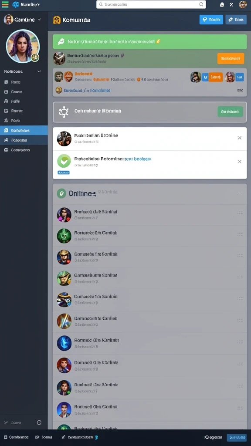Click the pen icon in green banner
The image size is (251, 446).
point(61,42)
